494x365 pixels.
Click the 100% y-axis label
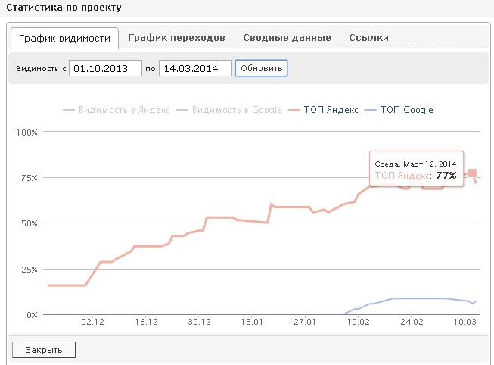point(27,133)
